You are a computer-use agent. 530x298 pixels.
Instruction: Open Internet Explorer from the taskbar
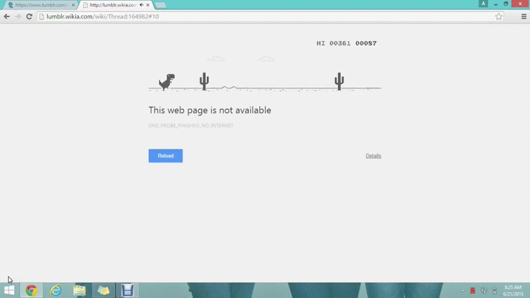click(x=55, y=290)
